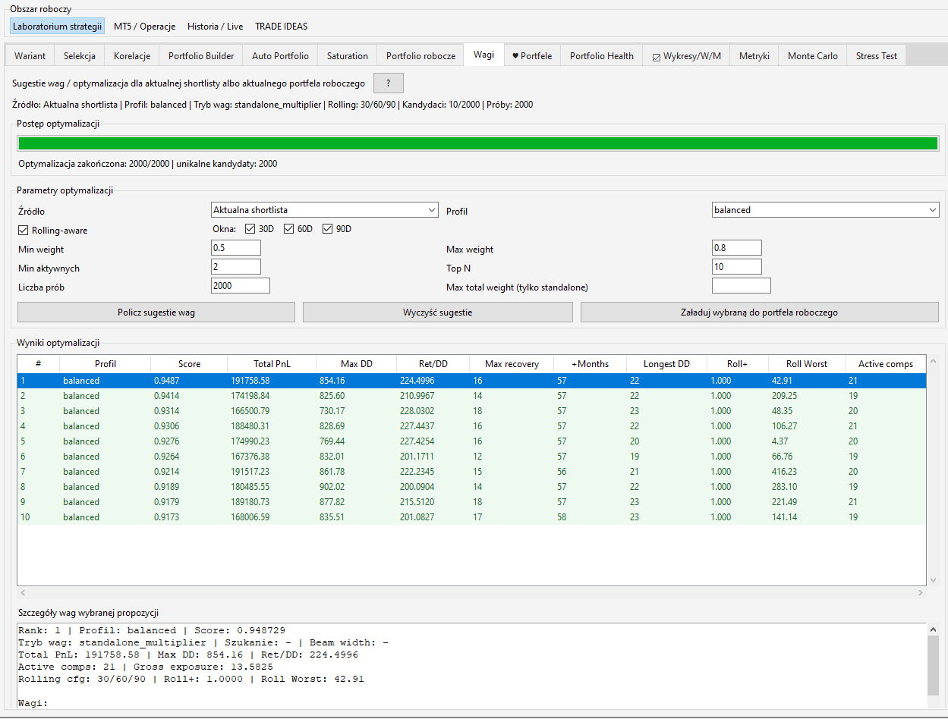This screenshot has height=719, width=948.
Task: Click the question mark help button
Action: [x=389, y=83]
